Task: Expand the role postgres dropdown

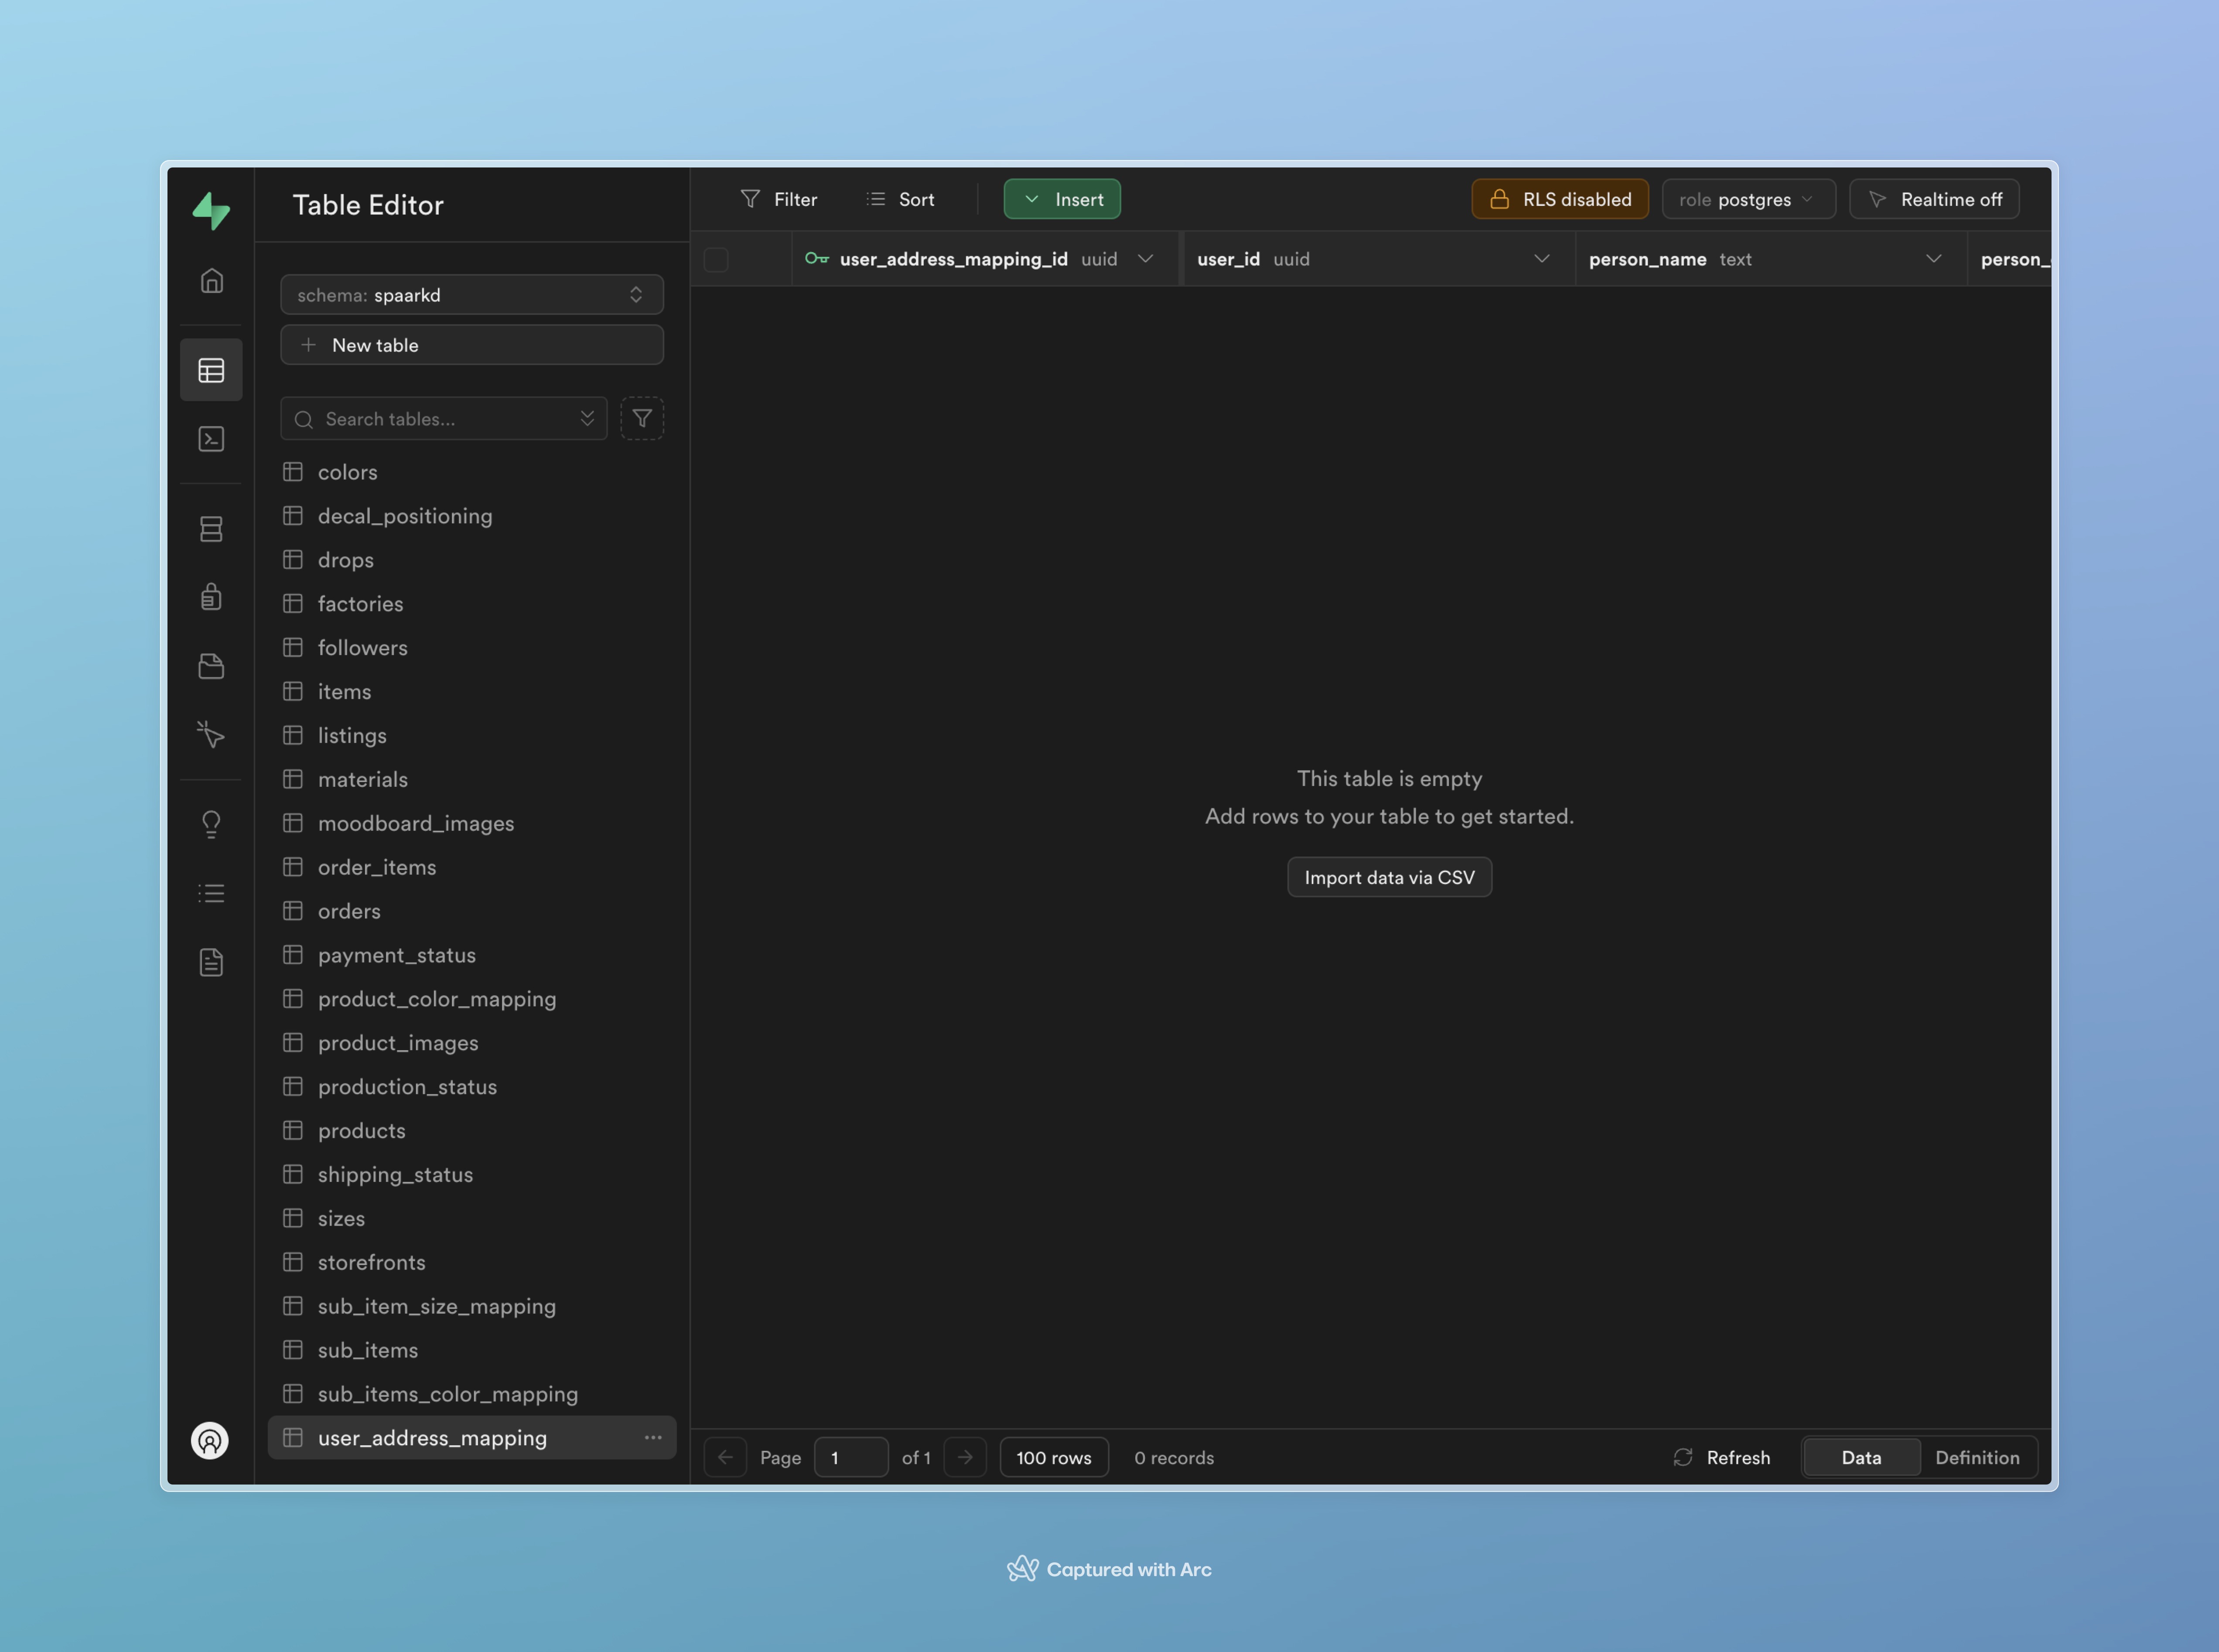Action: point(1748,199)
